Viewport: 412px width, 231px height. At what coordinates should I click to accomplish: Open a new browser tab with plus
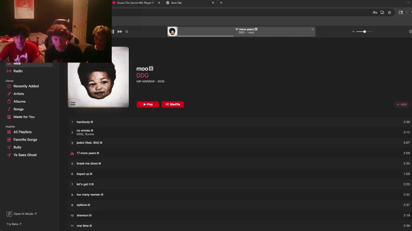coord(221,3)
